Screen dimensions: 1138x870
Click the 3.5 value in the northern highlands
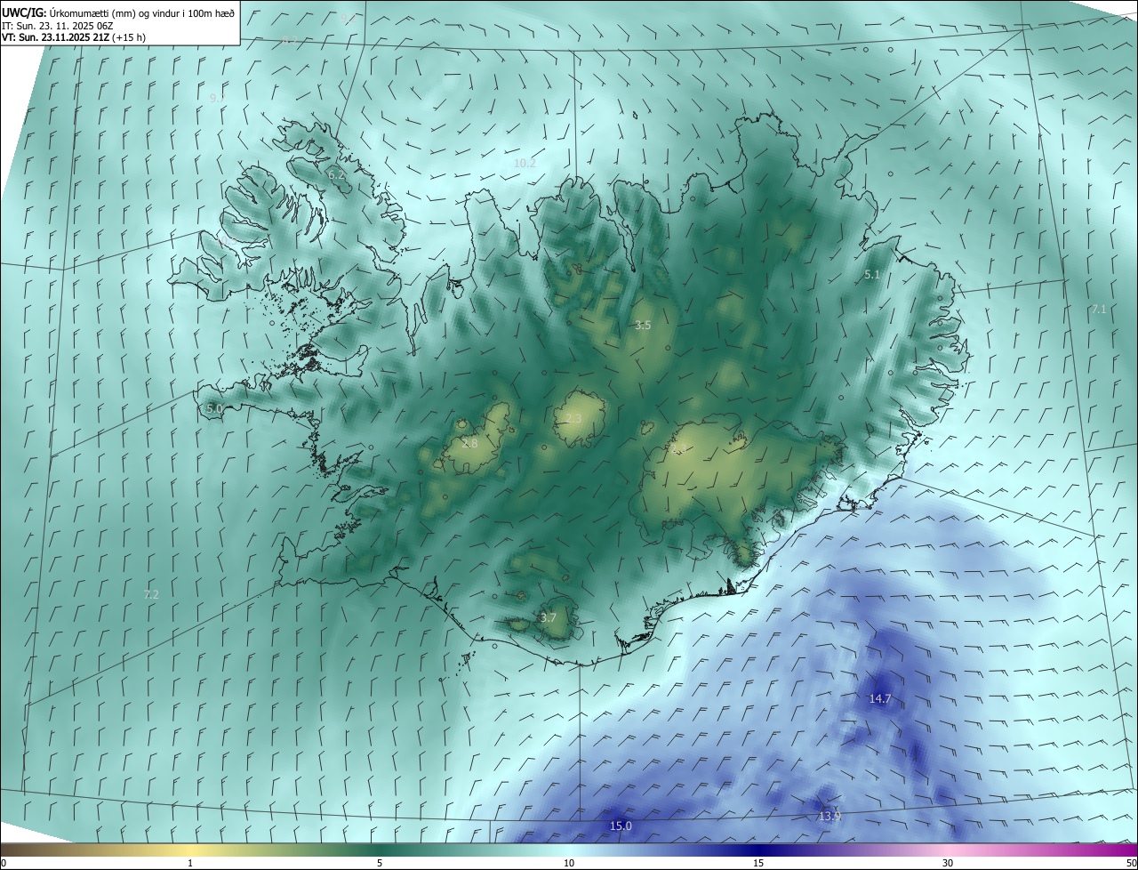[x=643, y=326]
